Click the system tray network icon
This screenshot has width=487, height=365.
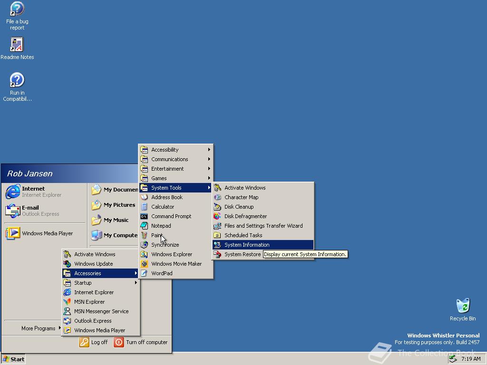coord(453,359)
